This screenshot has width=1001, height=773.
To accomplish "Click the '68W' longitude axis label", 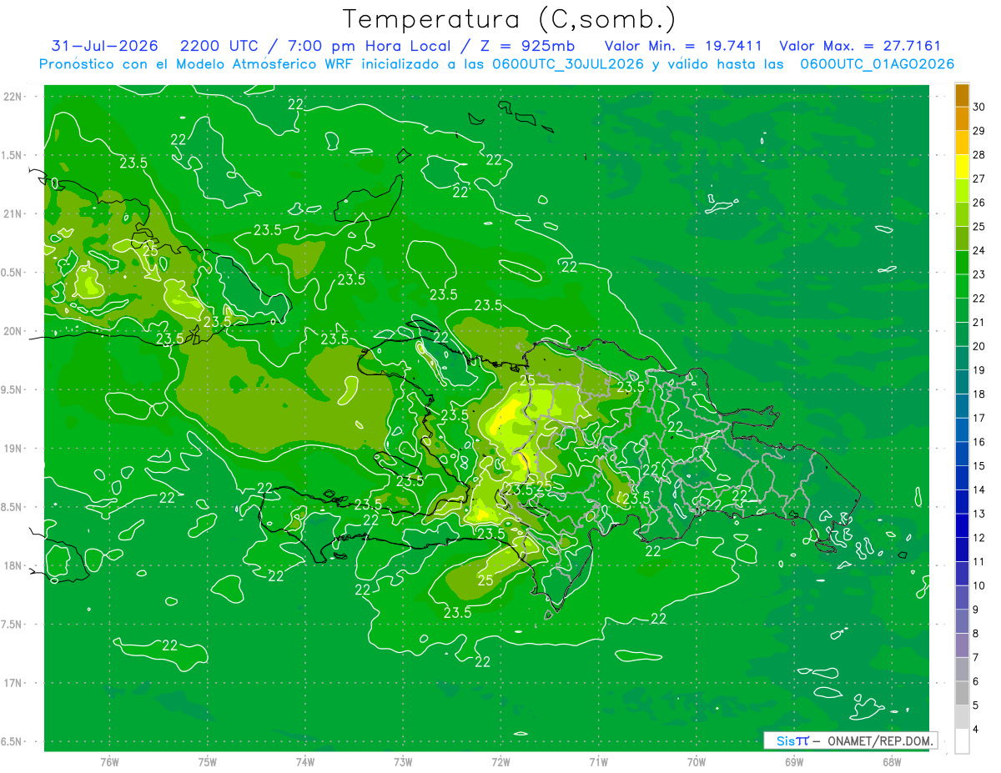I will pos(892,761).
